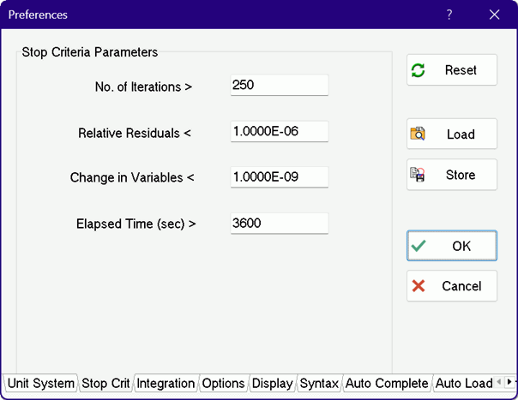Open context help via the question mark
Viewport: 518px width, 400px height.
click(449, 15)
